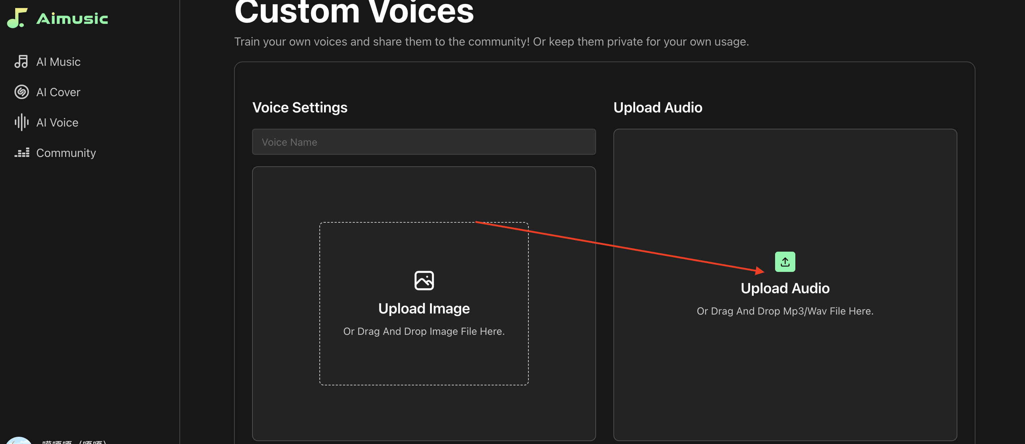This screenshot has width=1025, height=444.
Task: Click the Upload Audio section heading
Action: tap(658, 107)
